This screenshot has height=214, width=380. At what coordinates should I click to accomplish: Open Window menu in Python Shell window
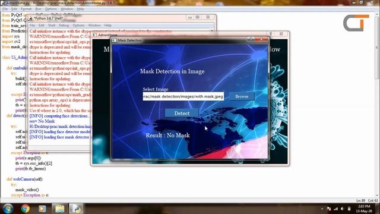tap(94, 25)
